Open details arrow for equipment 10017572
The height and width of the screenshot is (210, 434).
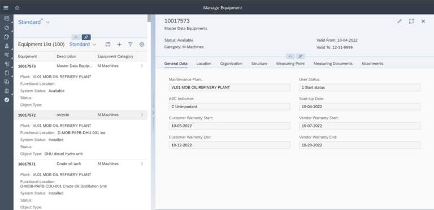point(142,115)
